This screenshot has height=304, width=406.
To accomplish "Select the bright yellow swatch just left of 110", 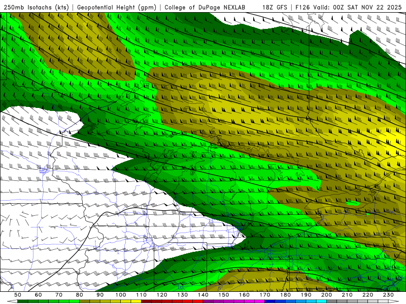I will coord(136,301).
